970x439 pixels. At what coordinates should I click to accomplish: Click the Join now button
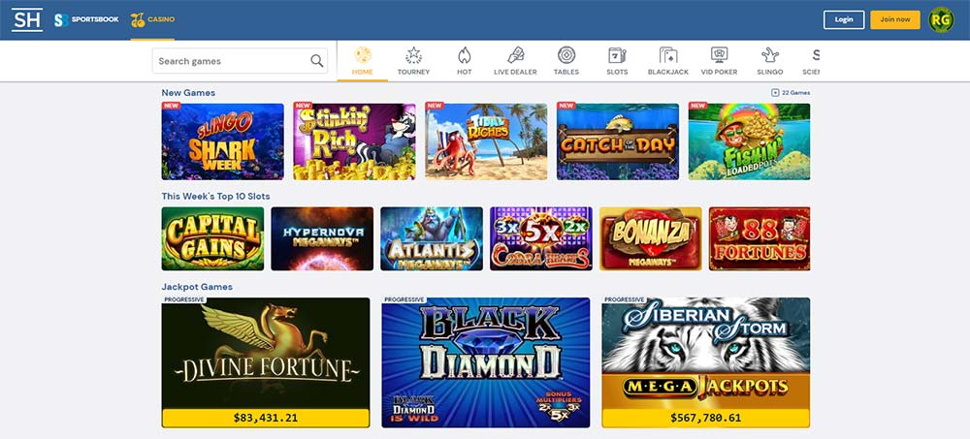pos(895,19)
